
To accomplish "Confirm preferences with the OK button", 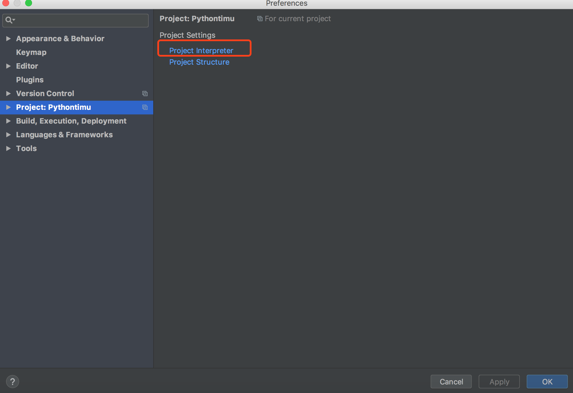I will coord(547,381).
